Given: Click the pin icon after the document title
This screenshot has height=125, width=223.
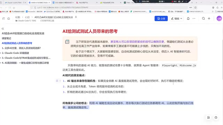Looking at the screenshot, I should [x=76, y=17].
